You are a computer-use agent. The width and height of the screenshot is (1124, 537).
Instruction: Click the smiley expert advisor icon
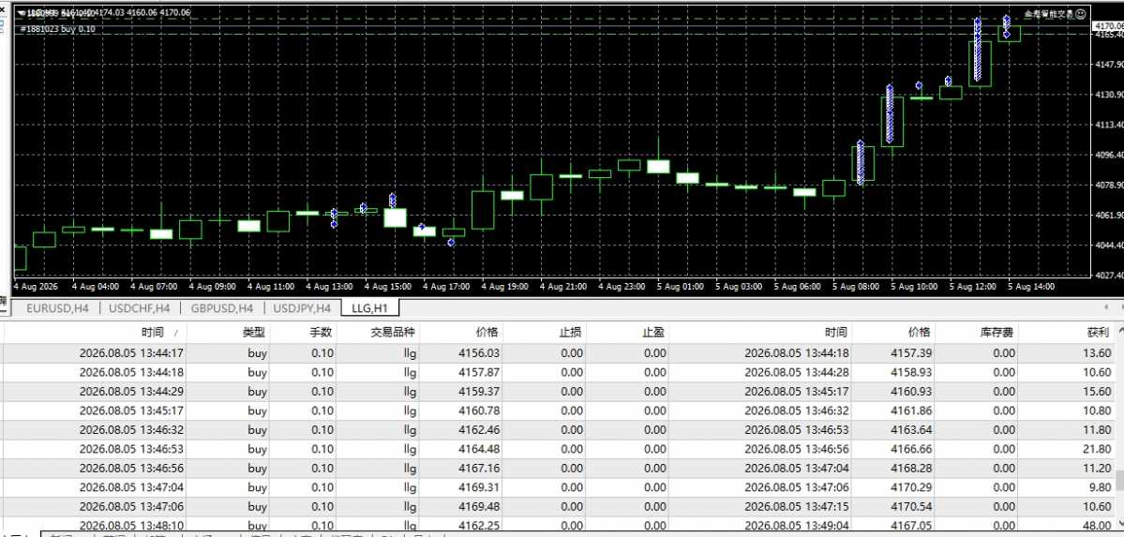point(1081,14)
